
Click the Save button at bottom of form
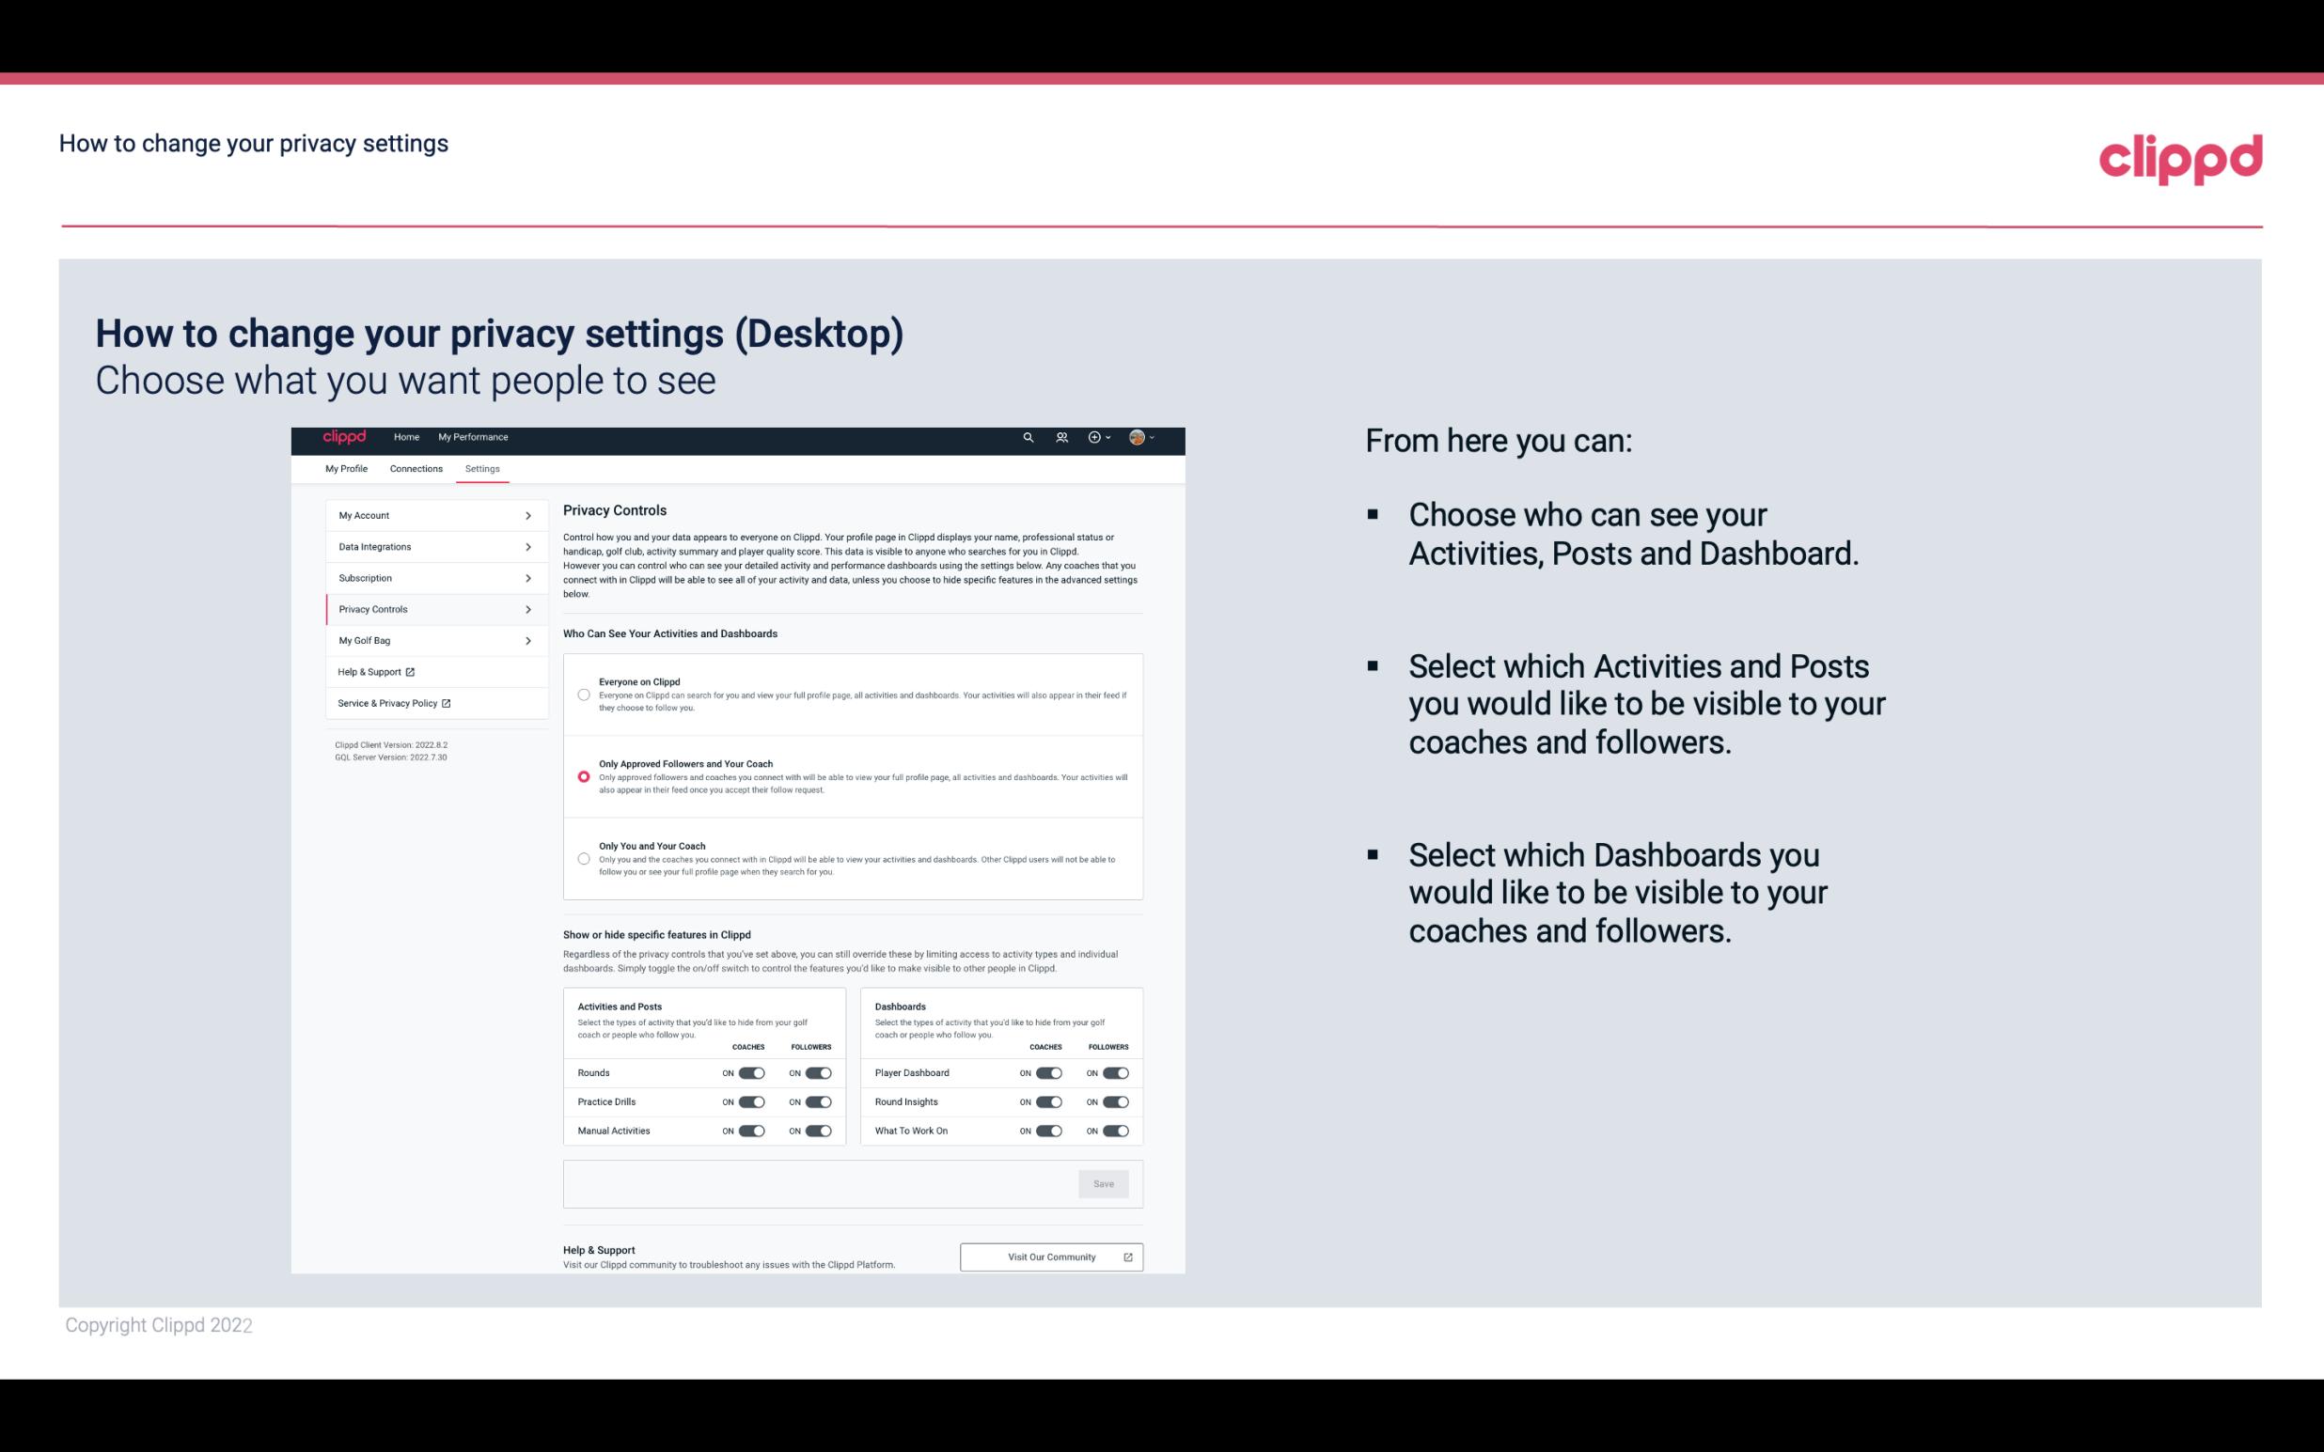(x=1103, y=1182)
